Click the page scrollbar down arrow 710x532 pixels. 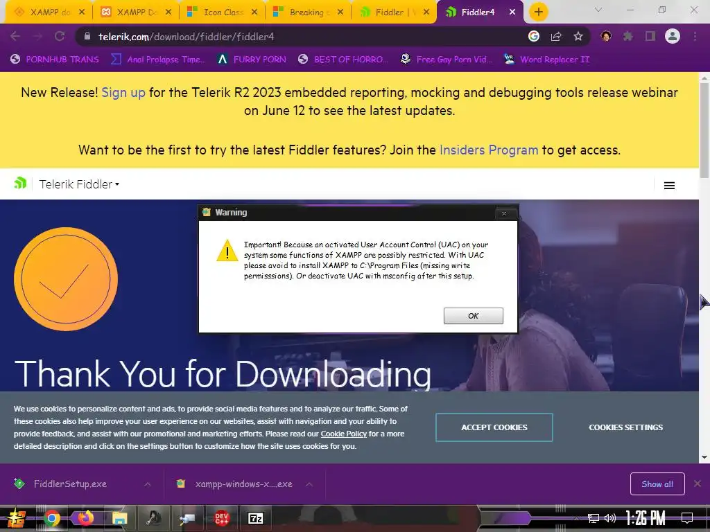pyautogui.click(x=704, y=457)
